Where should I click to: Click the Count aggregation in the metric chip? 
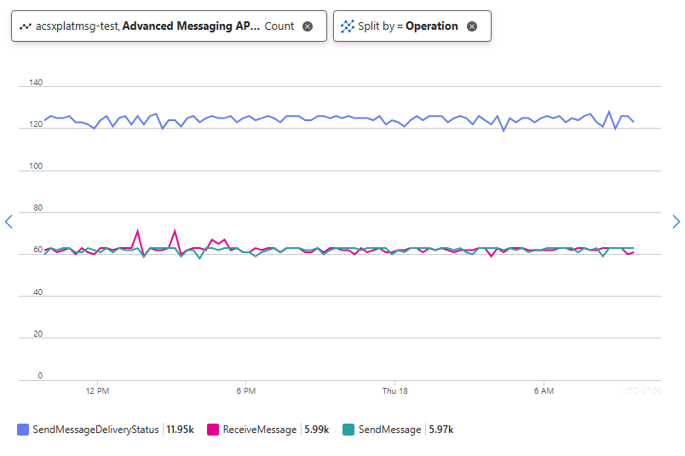279,26
